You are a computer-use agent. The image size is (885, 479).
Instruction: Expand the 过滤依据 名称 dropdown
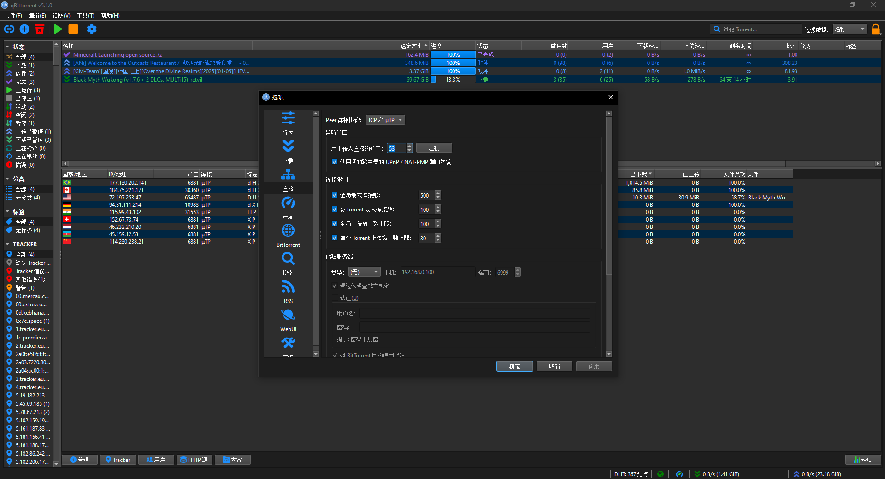(850, 29)
